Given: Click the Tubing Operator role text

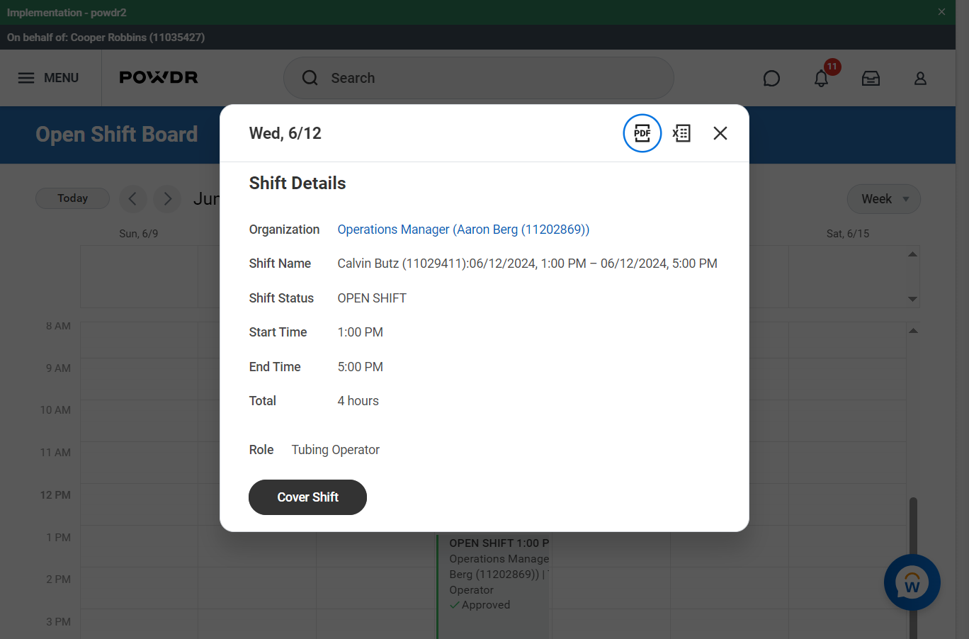Looking at the screenshot, I should pyautogui.click(x=336, y=450).
